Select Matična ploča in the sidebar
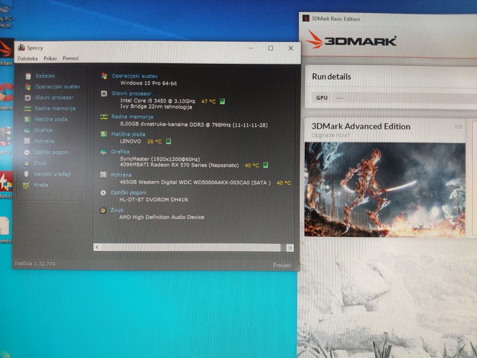This screenshot has height=358, width=477. (x=51, y=119)
